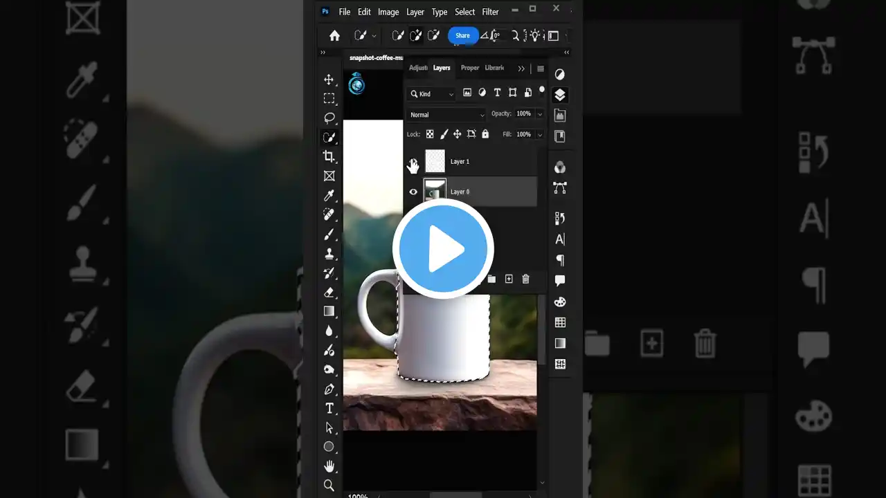
Task: Toggle the pixel layers filter
Action: click(467, 93)
